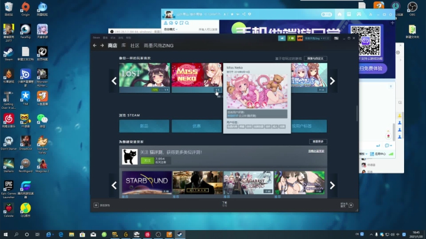The height and width of the screenshot is (239, 426).
Task: Click the 按用户标签 browse button
Action: tap(309, 126)
